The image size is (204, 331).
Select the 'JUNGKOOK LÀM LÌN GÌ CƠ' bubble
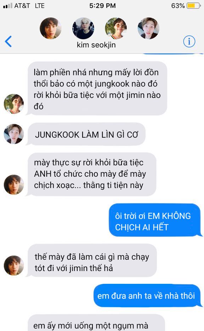click(x=86, y=134)
